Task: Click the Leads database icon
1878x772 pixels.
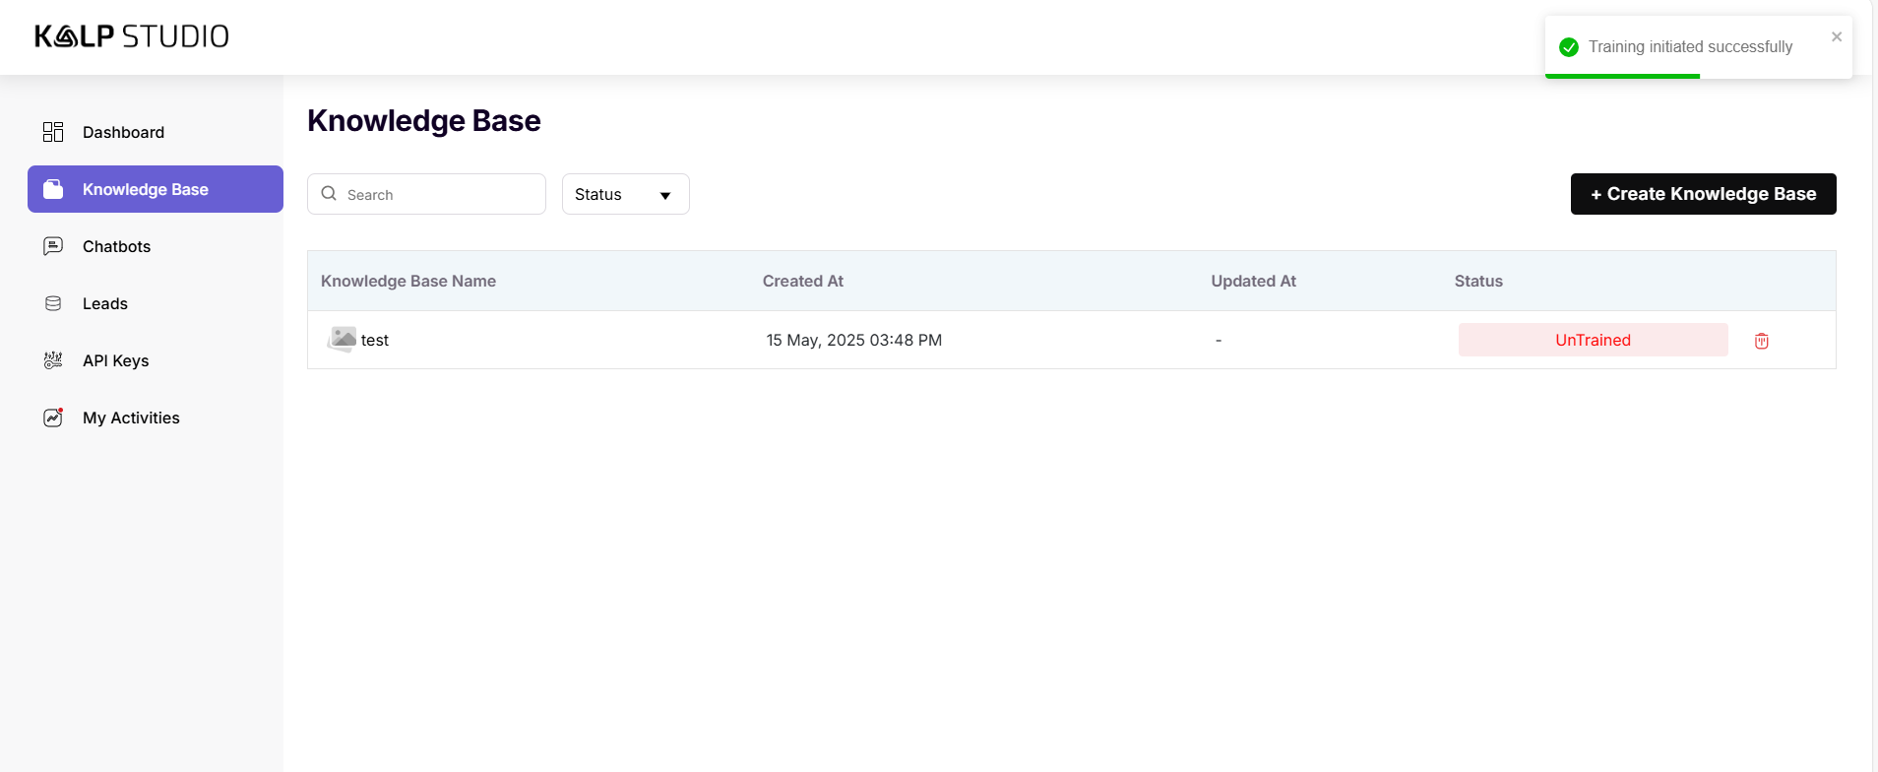Action: coord(53,303)
